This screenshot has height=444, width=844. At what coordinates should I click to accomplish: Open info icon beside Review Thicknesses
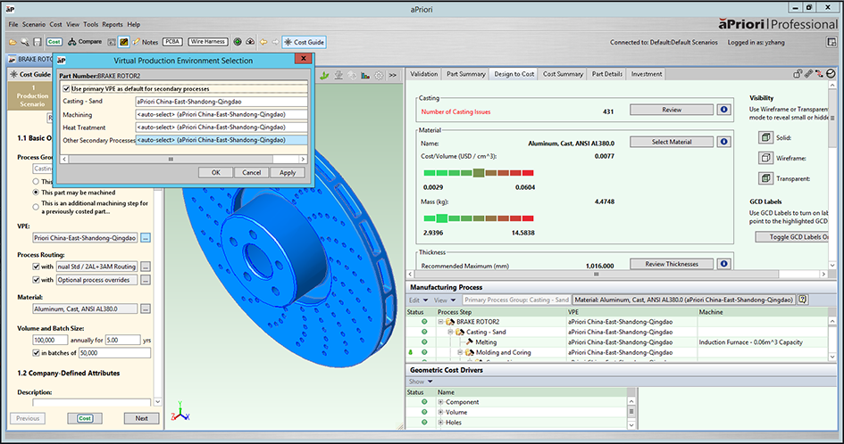[724, 264]
